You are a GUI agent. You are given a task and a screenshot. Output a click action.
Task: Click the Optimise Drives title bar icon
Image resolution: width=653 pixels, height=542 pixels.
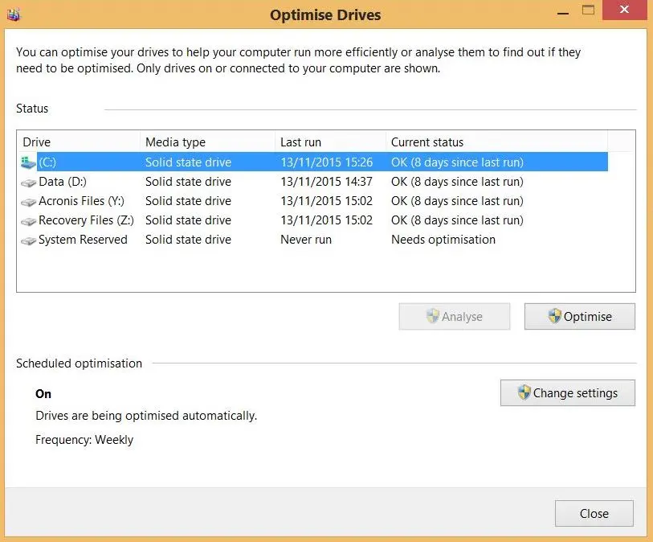click(x=12, y=14)
